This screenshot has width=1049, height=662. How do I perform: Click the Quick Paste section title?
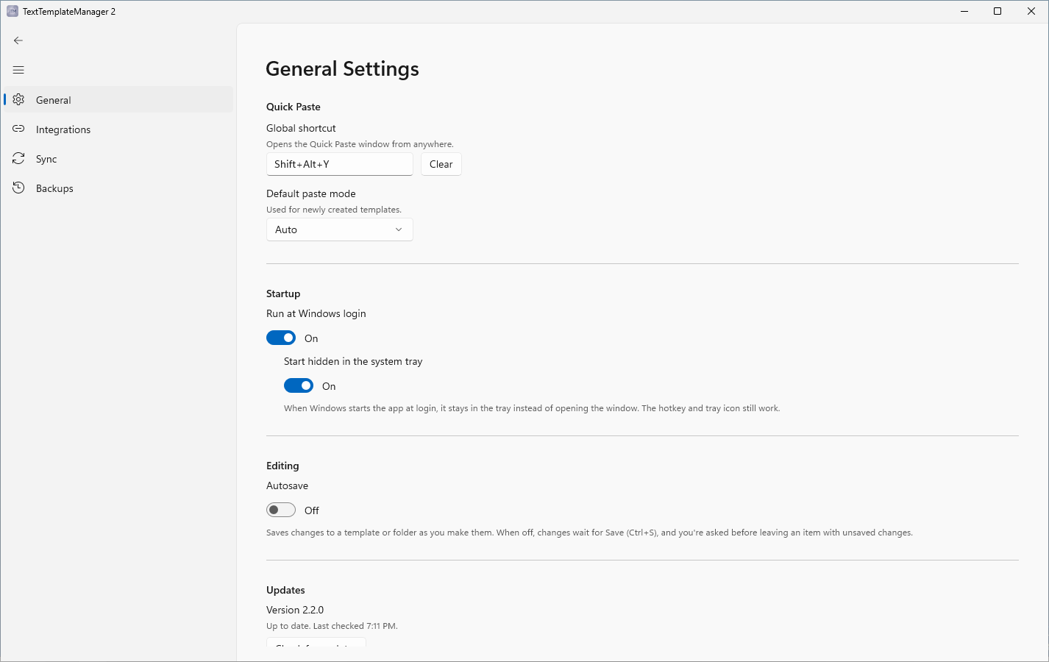point(294,107)
